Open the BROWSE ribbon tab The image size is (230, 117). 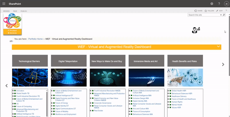coord(6,11)
